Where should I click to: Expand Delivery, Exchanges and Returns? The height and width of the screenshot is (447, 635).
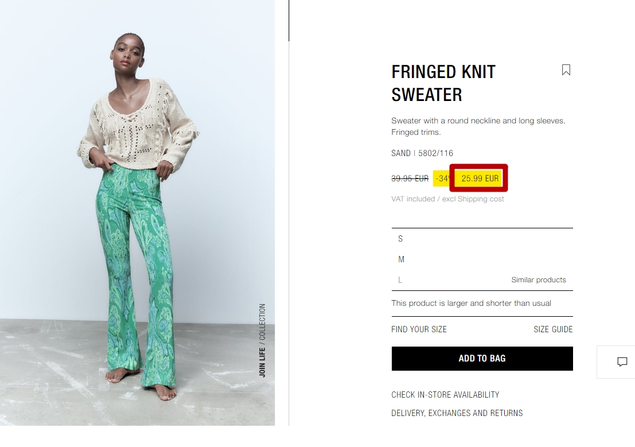457,413
